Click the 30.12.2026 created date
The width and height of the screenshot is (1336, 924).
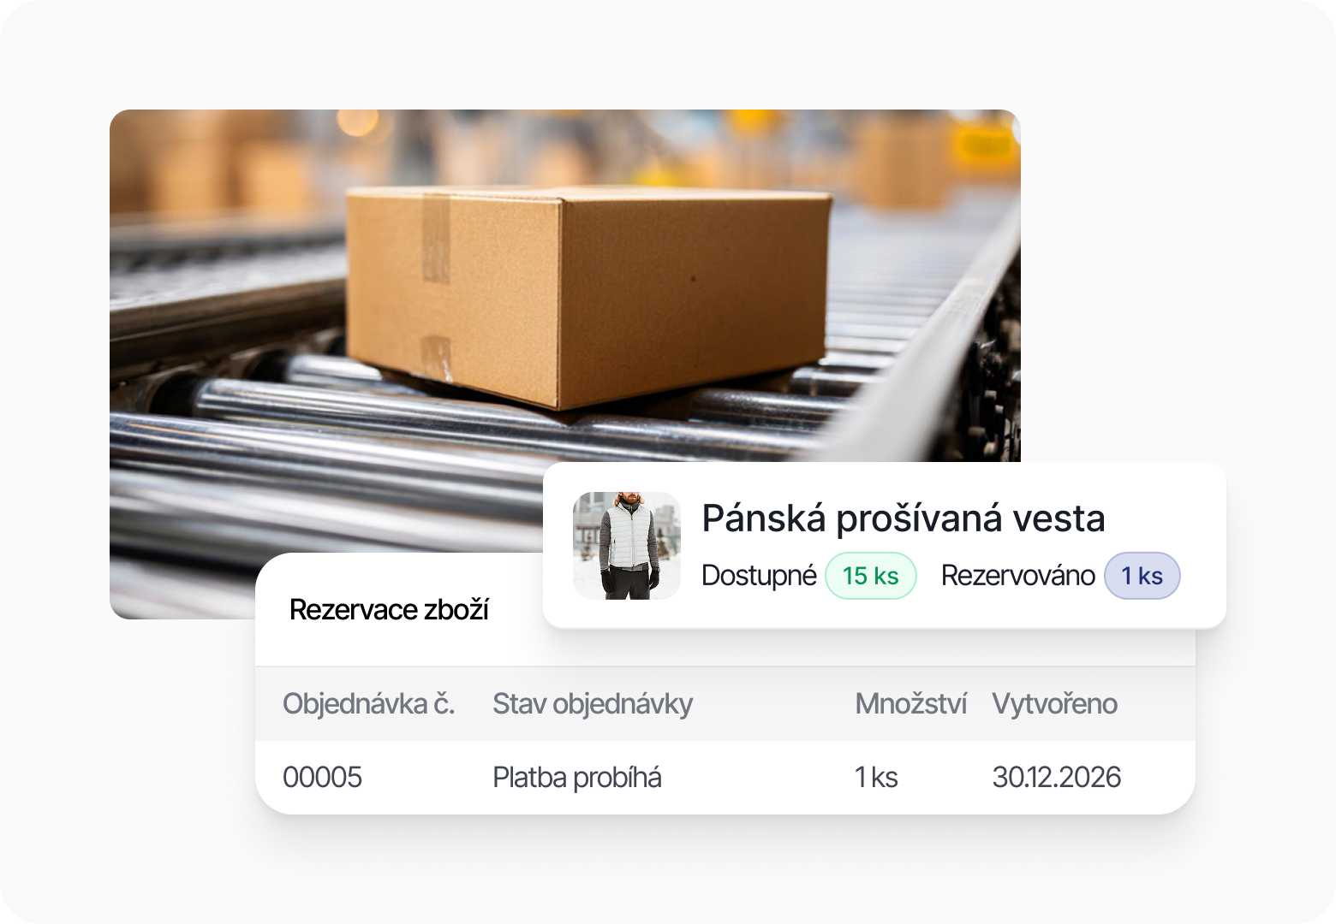tap(1057, 778)
